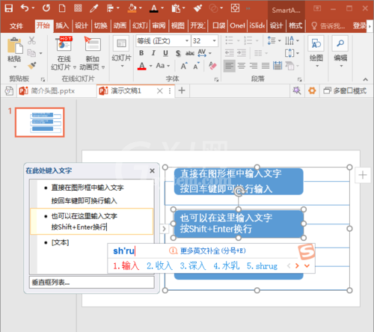Screen dimensions: 374x332
Task: Toggle strikethrough abc formatting
Action: point(190,53)
